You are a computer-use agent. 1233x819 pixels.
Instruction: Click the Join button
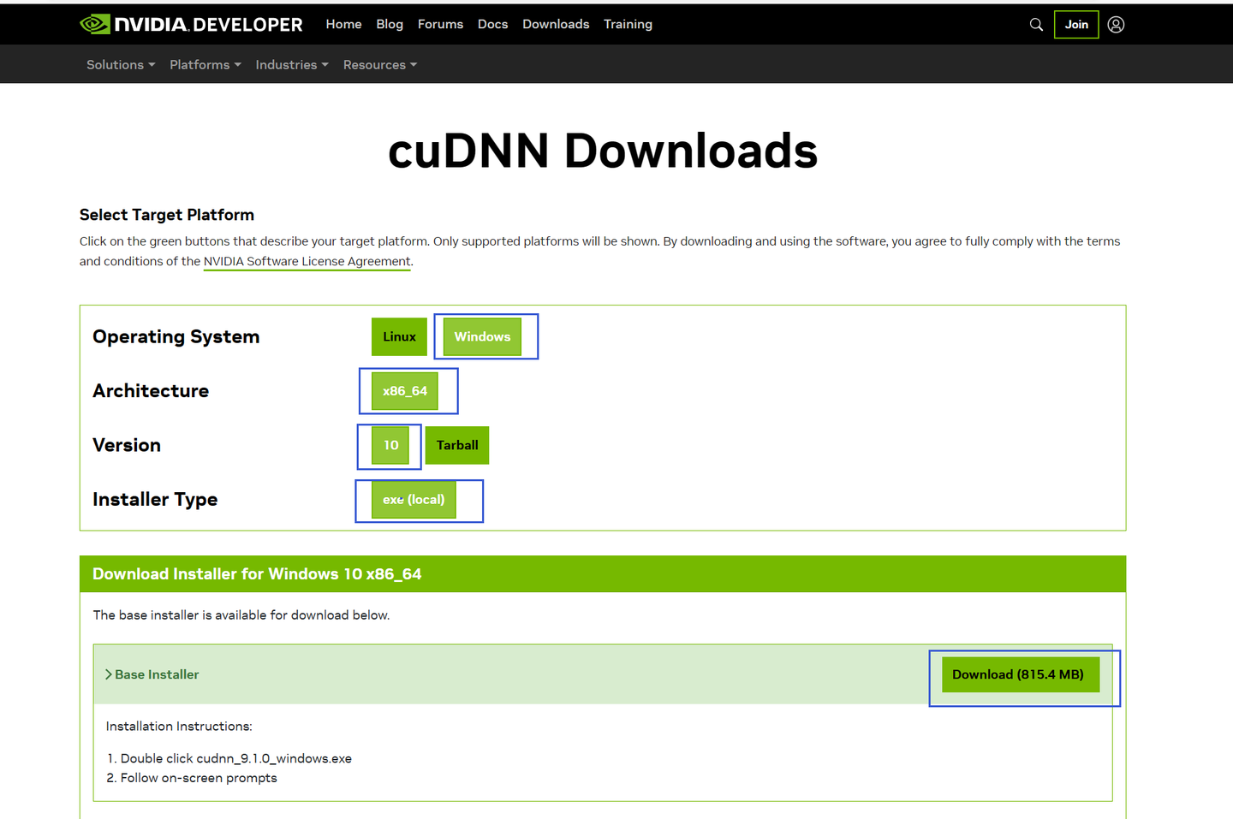point(1075,24)
